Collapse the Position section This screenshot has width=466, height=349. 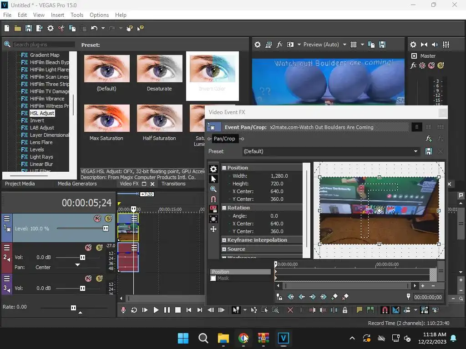pos(224,168)
